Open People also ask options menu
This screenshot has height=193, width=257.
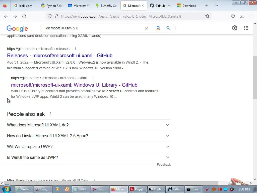(x=50, y=114)
